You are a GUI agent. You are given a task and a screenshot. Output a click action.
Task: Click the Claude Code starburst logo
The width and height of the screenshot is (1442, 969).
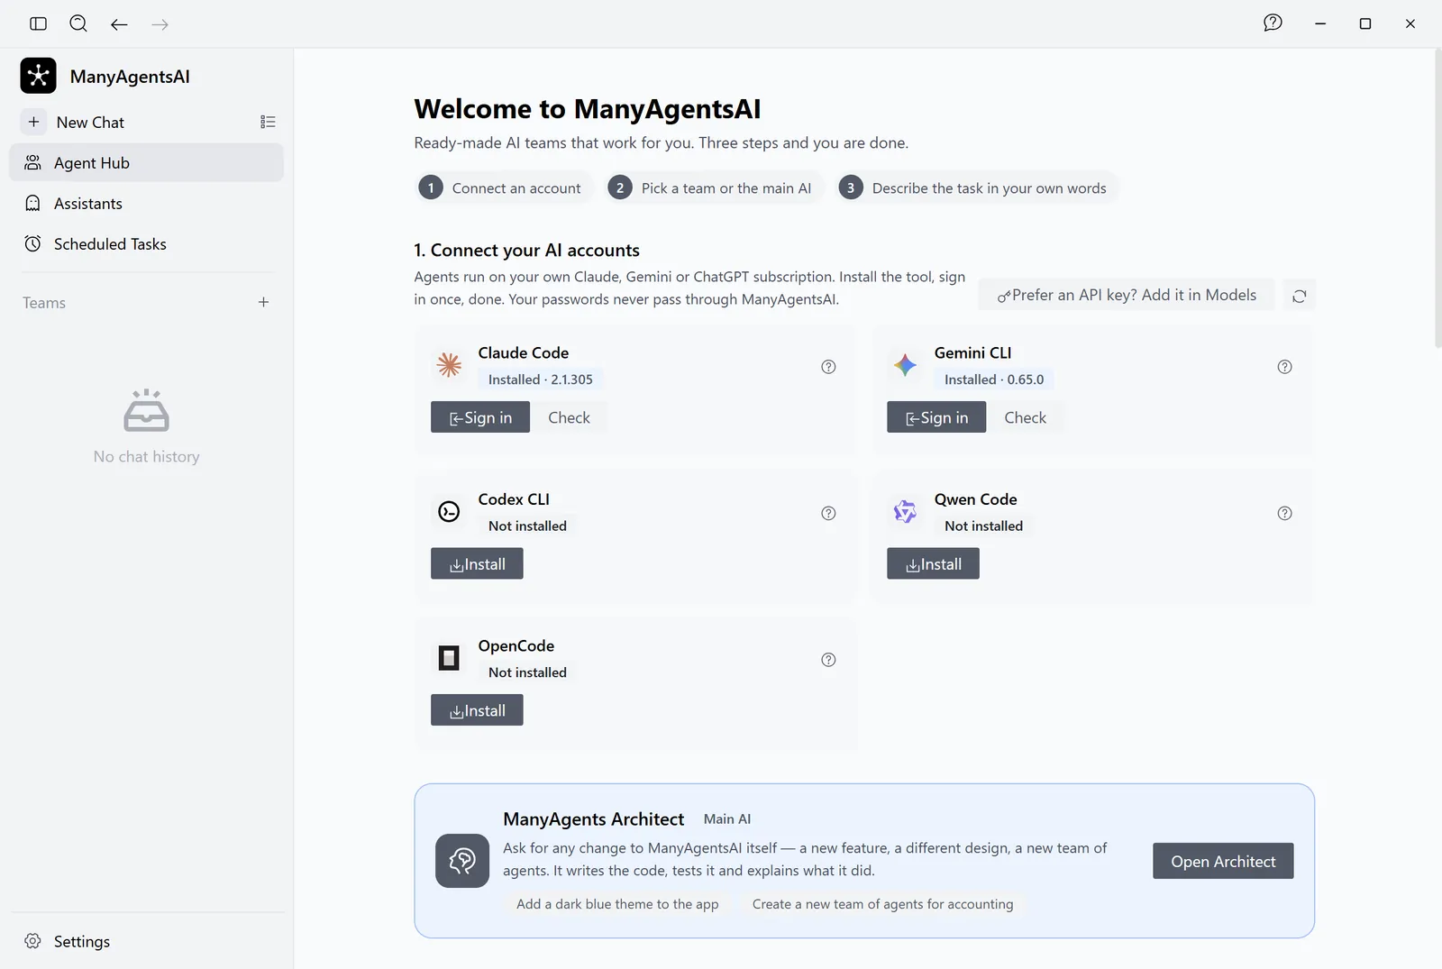(449, 365)
